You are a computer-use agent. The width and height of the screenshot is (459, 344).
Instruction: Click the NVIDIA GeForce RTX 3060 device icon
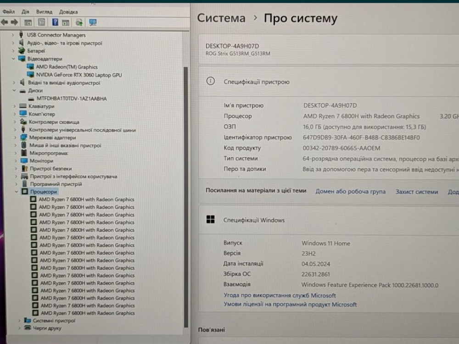[31, 75]
